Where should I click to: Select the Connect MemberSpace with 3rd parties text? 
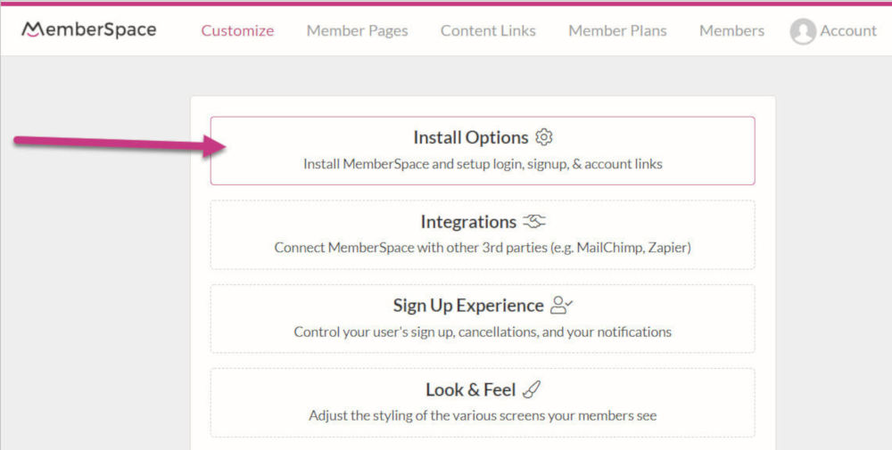(x=483, y=247)
